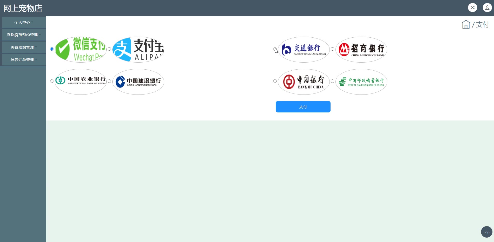
Task: Select the China Construction Bank radio button
Action: click(109, 81)
